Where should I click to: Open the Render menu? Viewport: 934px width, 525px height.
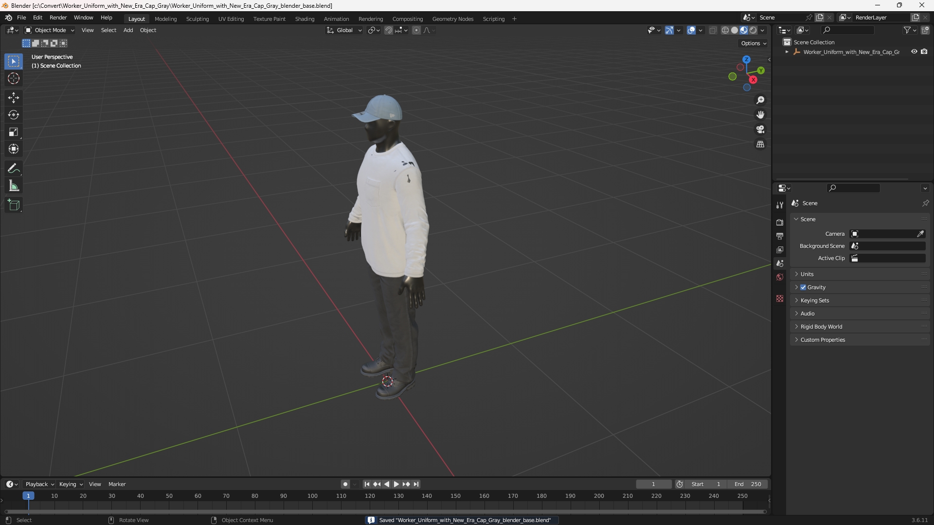(58, 17)
